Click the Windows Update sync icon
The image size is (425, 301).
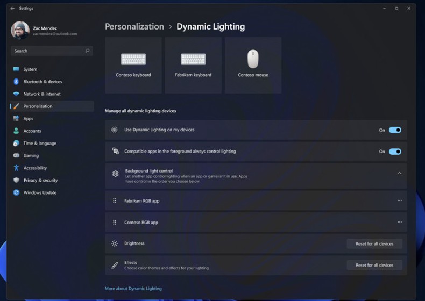pyautogui.click(x=16, y=192)
